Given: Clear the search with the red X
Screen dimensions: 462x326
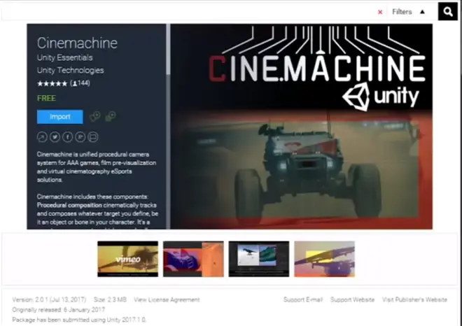Looking at the screenshot, I should pos(380,12).
